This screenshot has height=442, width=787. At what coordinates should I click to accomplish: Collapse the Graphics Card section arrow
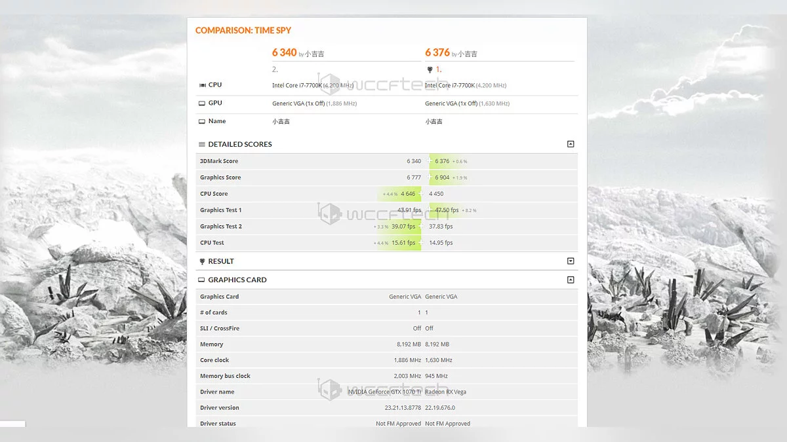[571, 280]
